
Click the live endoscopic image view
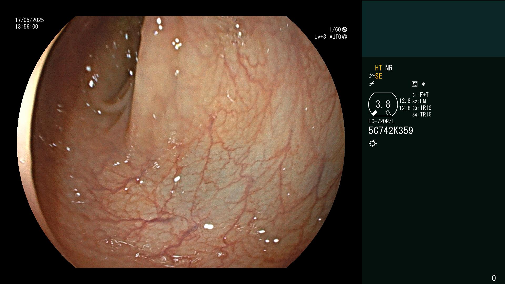pos(181,142)
